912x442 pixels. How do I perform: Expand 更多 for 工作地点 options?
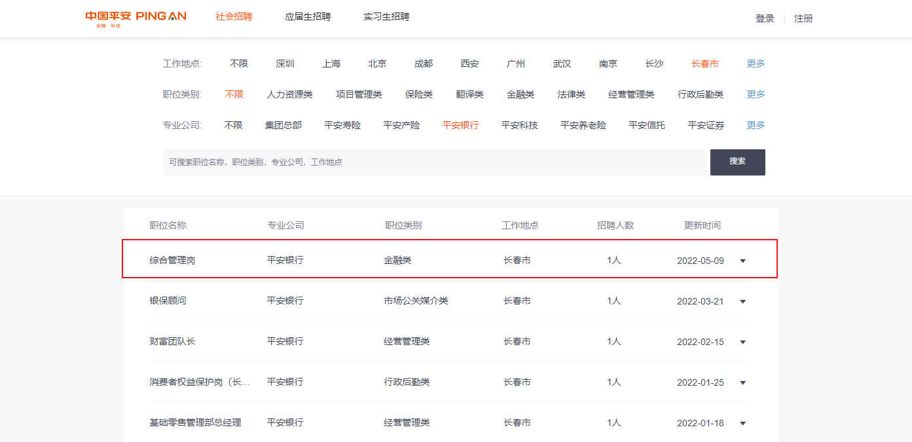click(x=756, y=64)
